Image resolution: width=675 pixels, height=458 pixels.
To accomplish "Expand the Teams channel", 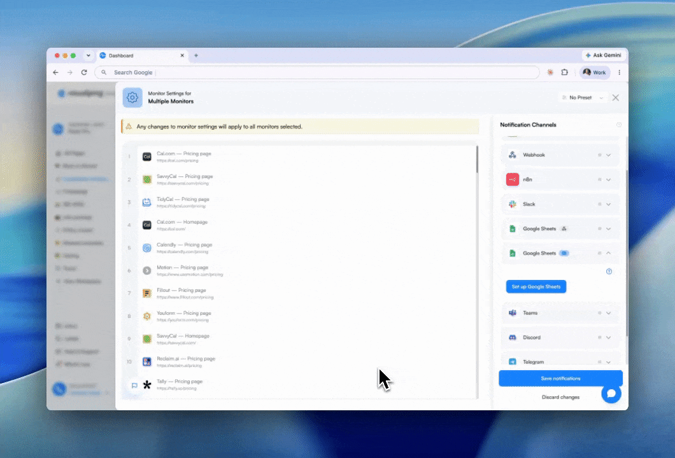I will 608,313.
